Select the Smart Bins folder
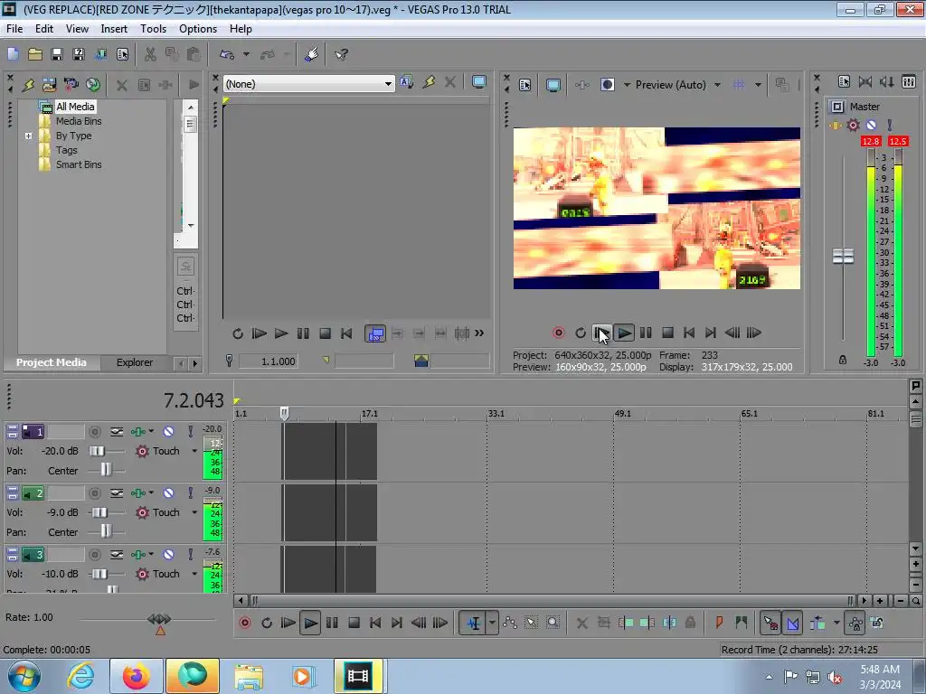This screenshot has width=926, height=694. 79,164
